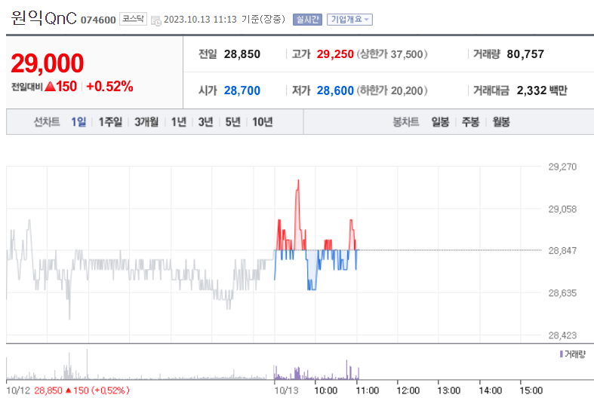Click the 28,423 price axis label
The height and width of the screenshot is (407, 594).
[x=562, y=335]
